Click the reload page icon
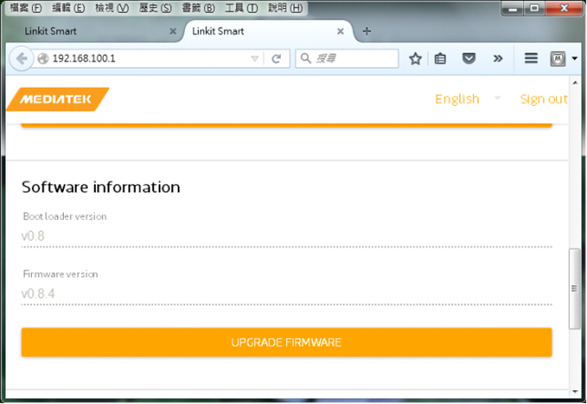The width and height of the screenshot is (587, 404). pyautogui.click(x=276, y=58)
